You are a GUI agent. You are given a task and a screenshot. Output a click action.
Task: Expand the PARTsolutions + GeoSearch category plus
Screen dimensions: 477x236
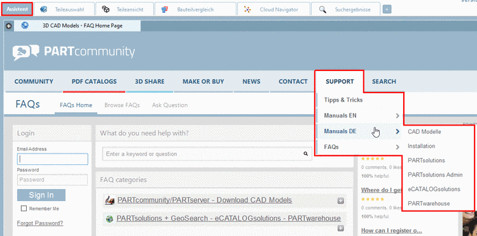[x=341, y=228]
